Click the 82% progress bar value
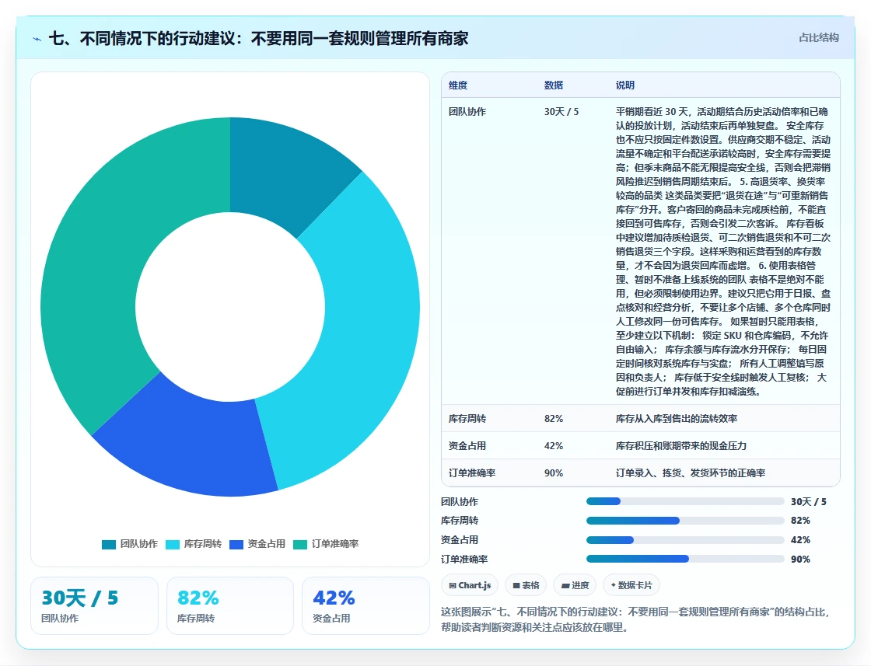 (800, 521)
